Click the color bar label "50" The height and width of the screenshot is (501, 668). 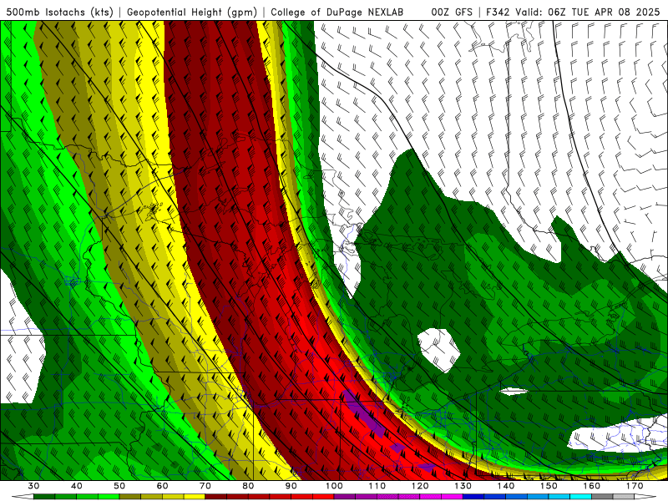click(119, 486)
